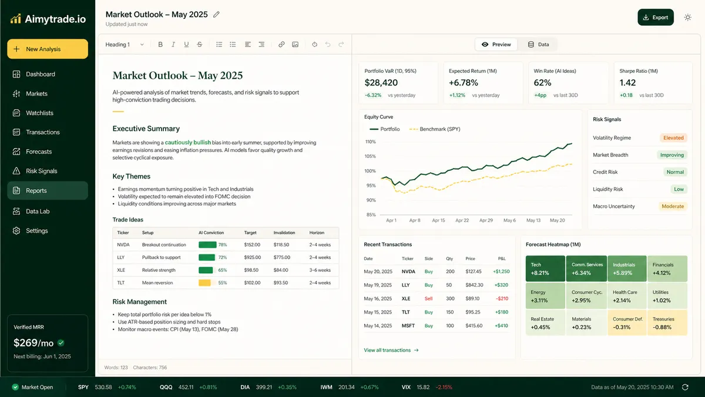Image resolution: width=705 pixels, height=397 pixels.
Task: Open the Verified MRR billing card
Action: [48, 343]
